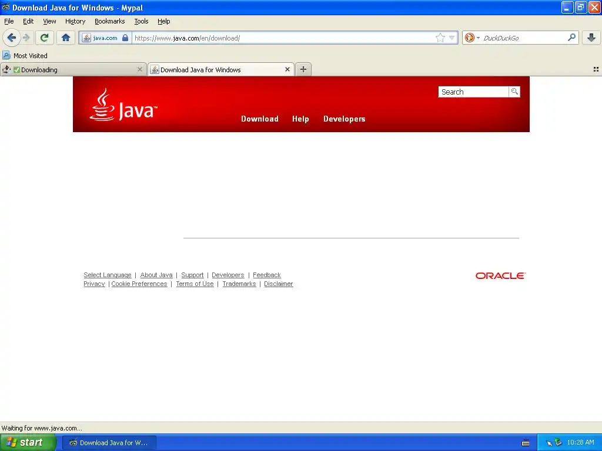Image resolution: width=602 pixels, height=451 pixels.
Task: Open Developers in Java navigation bar
Action: click(345, 119)
